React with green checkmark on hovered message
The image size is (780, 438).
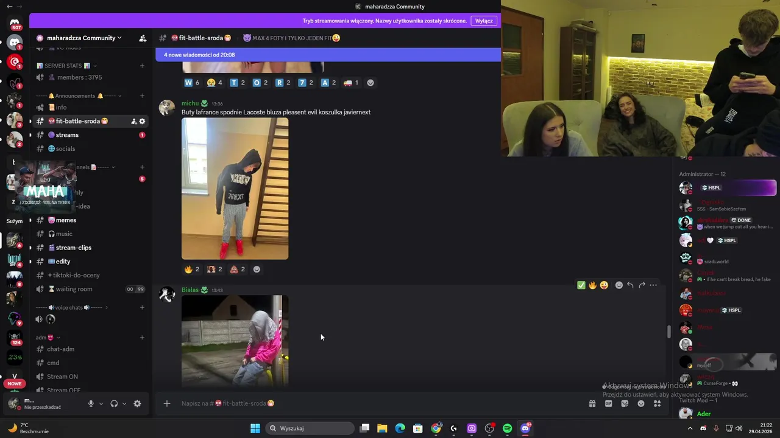coord(581,285)
